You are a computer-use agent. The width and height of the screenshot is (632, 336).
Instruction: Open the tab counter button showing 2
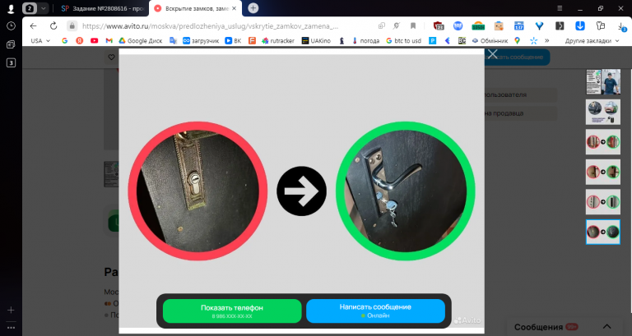point(30,8)
